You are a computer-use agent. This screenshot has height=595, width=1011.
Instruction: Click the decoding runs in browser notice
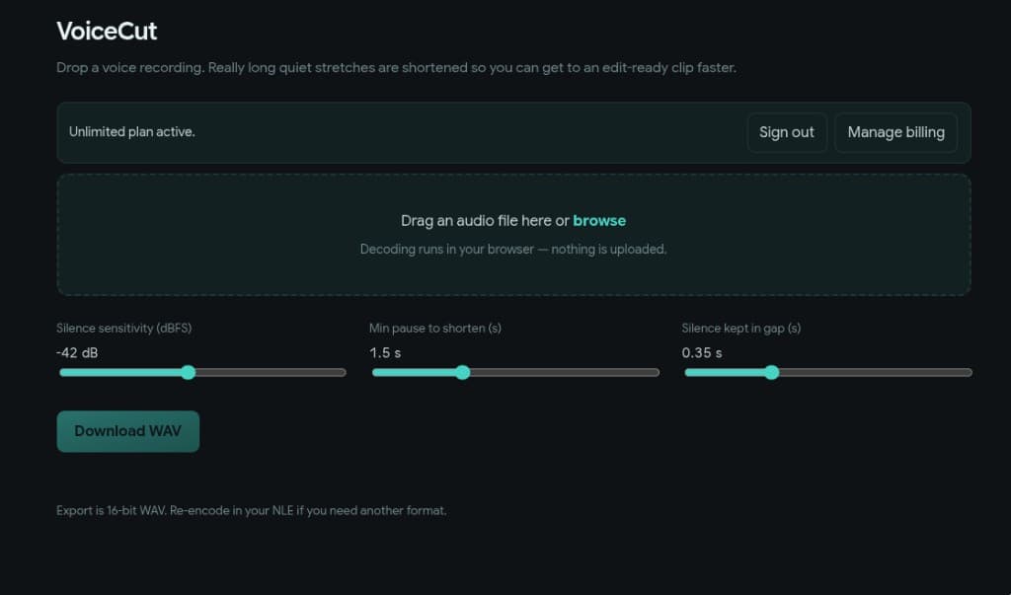pyautogui.click(x=513, y=249)
